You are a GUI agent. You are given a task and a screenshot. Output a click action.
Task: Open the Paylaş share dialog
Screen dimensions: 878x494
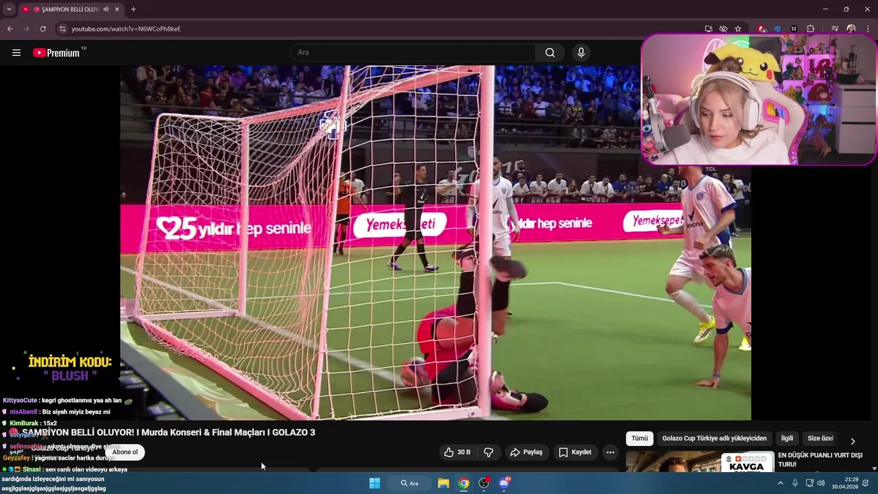[x=526, y=452]
